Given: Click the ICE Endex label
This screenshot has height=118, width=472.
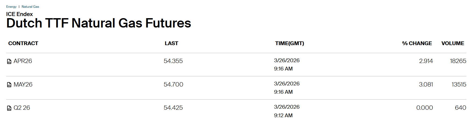Looking at the screenshot, I should click(19, 14).
